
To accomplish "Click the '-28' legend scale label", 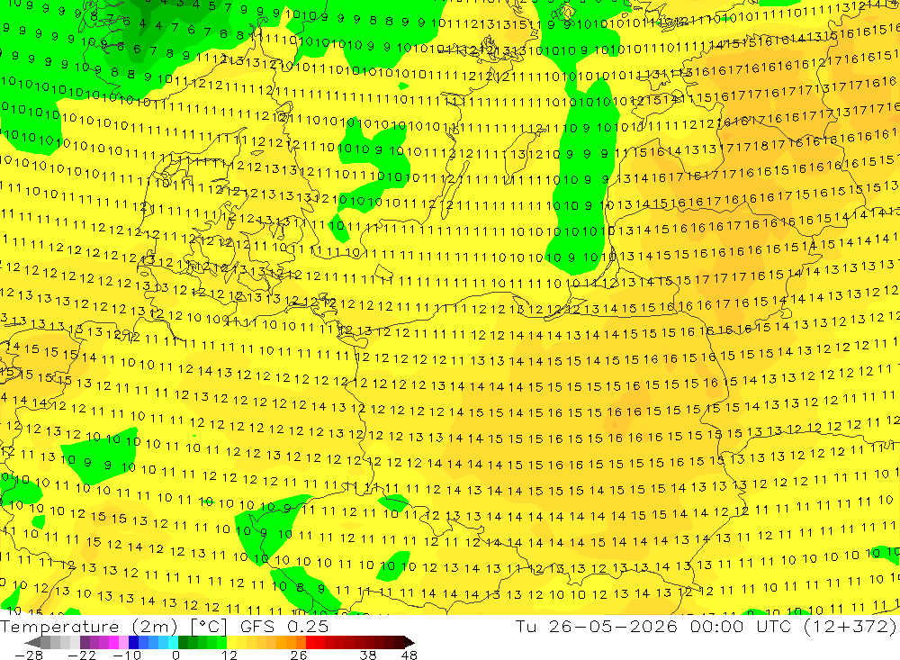I will pos(29,655).
